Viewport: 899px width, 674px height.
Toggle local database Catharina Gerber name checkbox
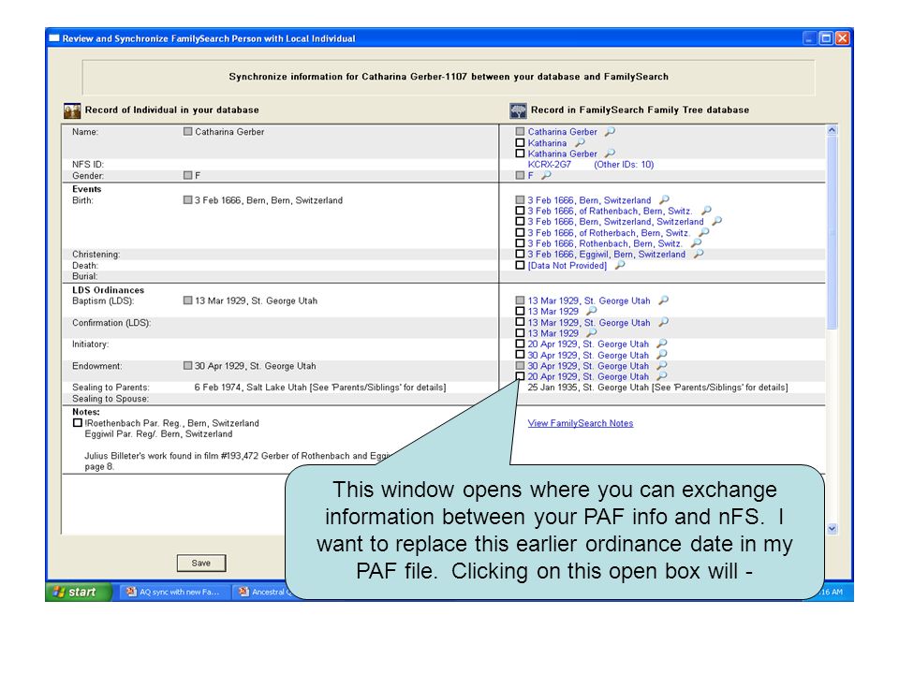187,131
